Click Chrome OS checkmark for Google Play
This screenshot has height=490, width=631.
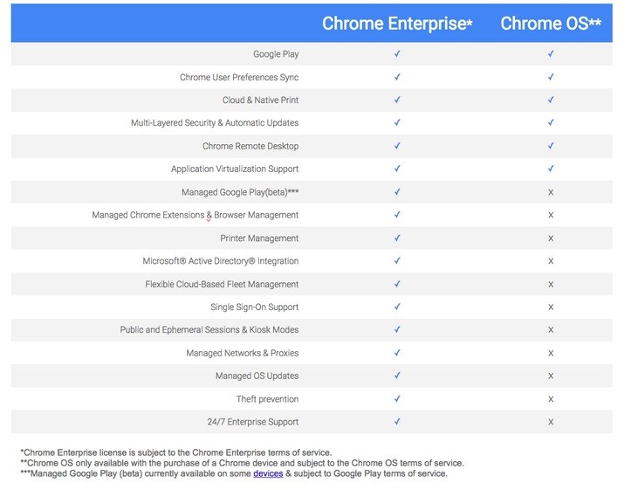pos(551,53)
